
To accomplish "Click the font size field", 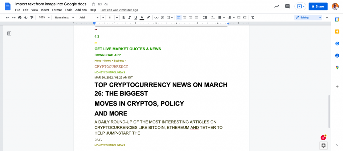I will pyautogui.click(x=110, y=17).
